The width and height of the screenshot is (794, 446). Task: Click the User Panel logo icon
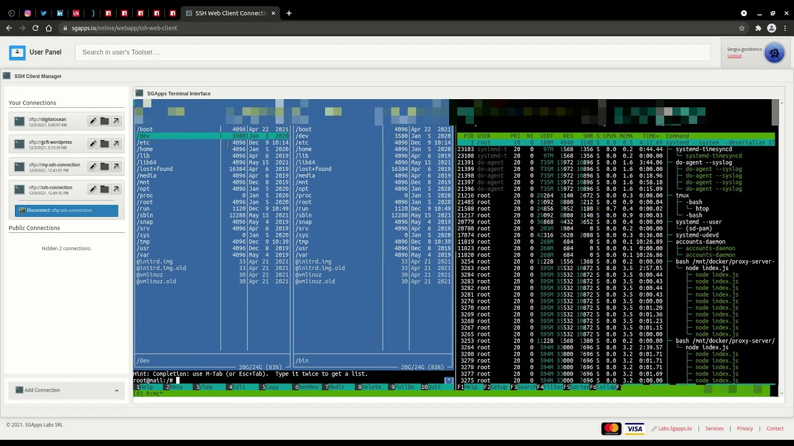(17, 53)
